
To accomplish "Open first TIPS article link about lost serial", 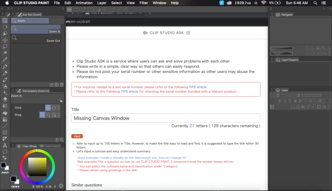I will [x=198, y=87].
